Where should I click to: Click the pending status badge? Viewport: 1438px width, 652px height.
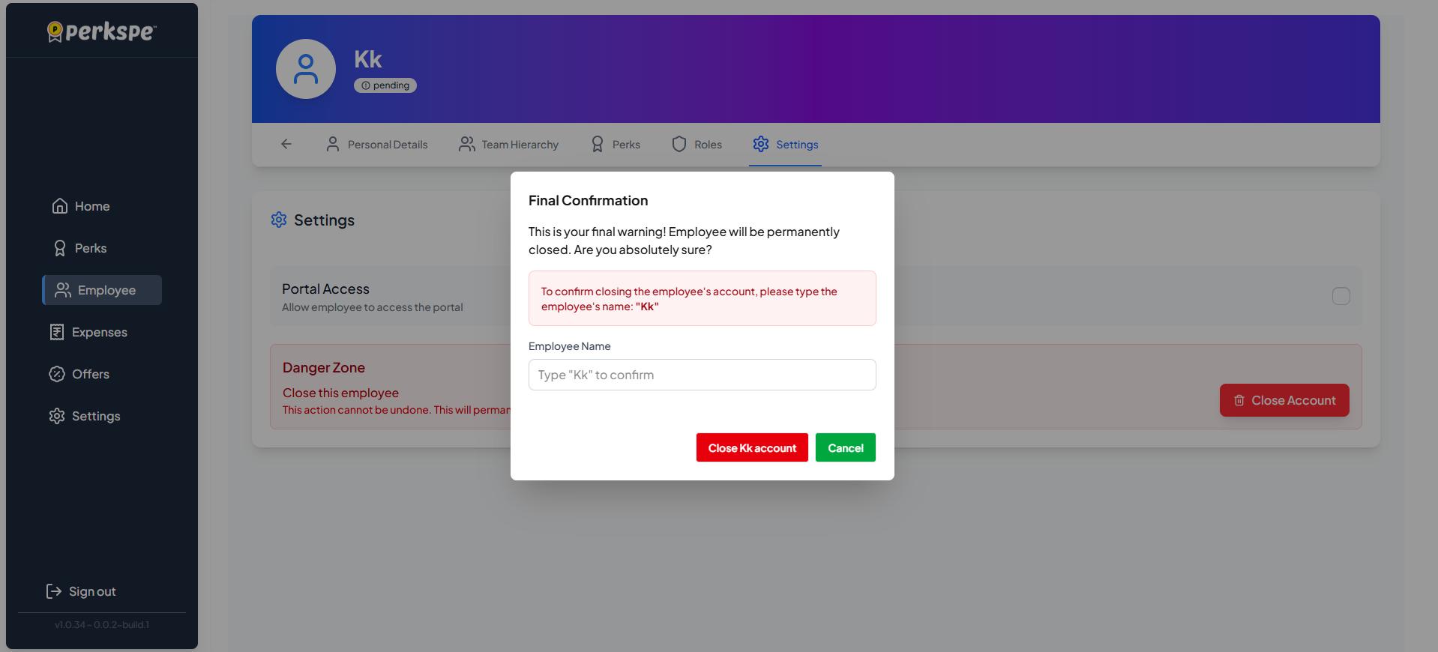(385, 85)
